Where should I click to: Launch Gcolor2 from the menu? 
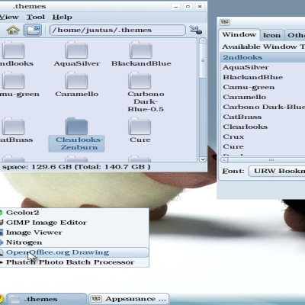coord(74,213)
